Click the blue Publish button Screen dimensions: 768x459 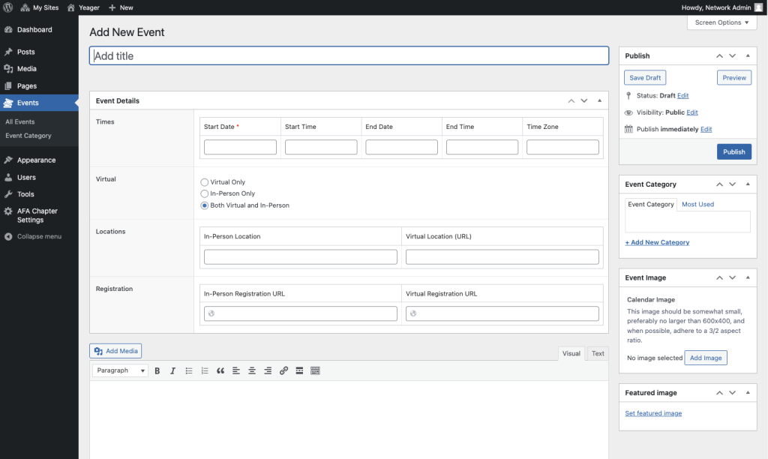pos(734,151)
